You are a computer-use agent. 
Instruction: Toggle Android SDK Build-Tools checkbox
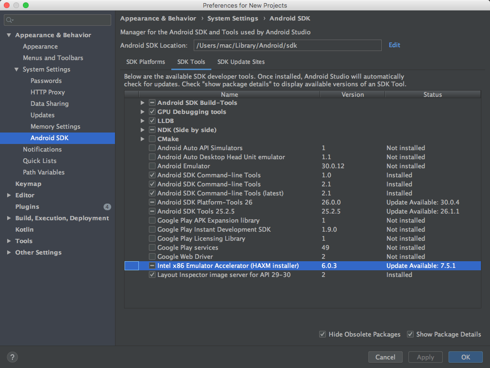click(152, 102)
